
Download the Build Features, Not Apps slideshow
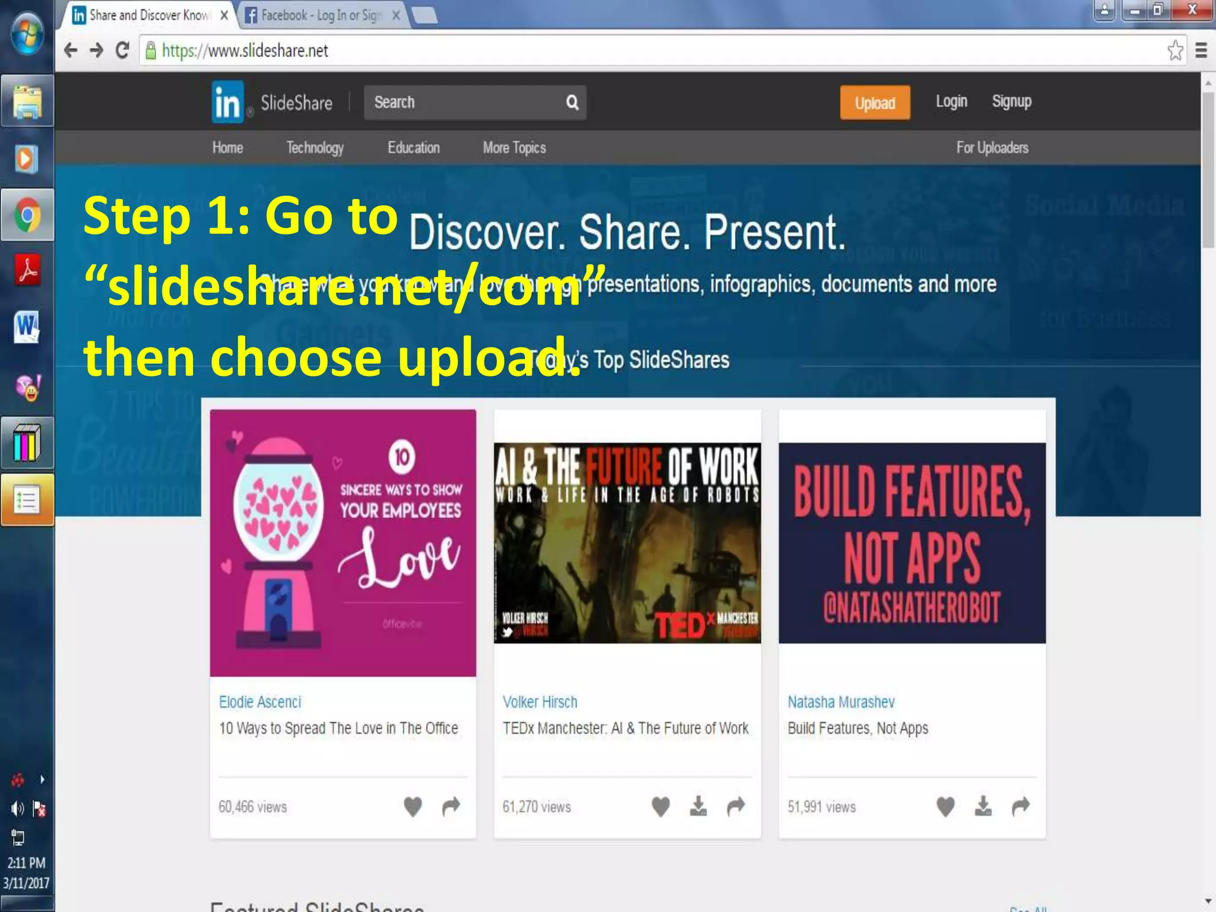(x=983, y=806)
